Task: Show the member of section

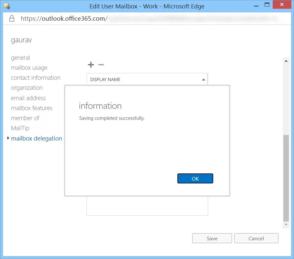Action: coord(25,118)
